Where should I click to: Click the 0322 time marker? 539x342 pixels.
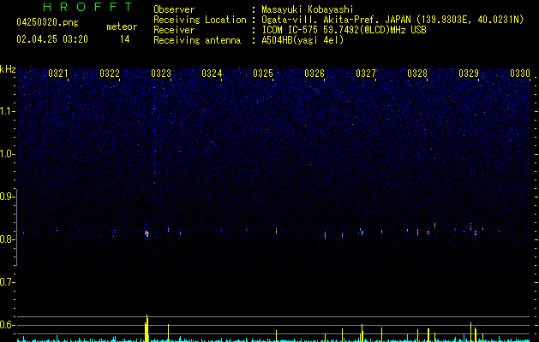coord(110,74)
